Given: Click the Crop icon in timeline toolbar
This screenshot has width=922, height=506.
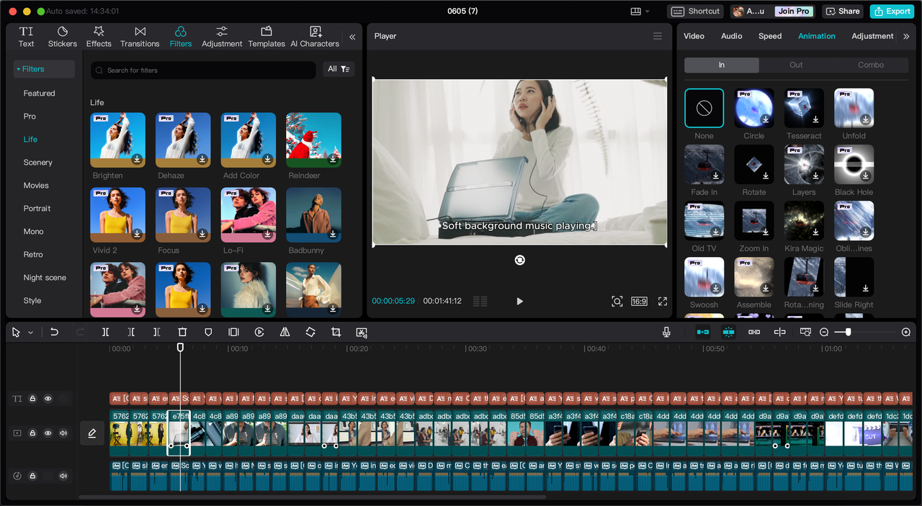Looking at the screenshot, I should tap(336, 332).
